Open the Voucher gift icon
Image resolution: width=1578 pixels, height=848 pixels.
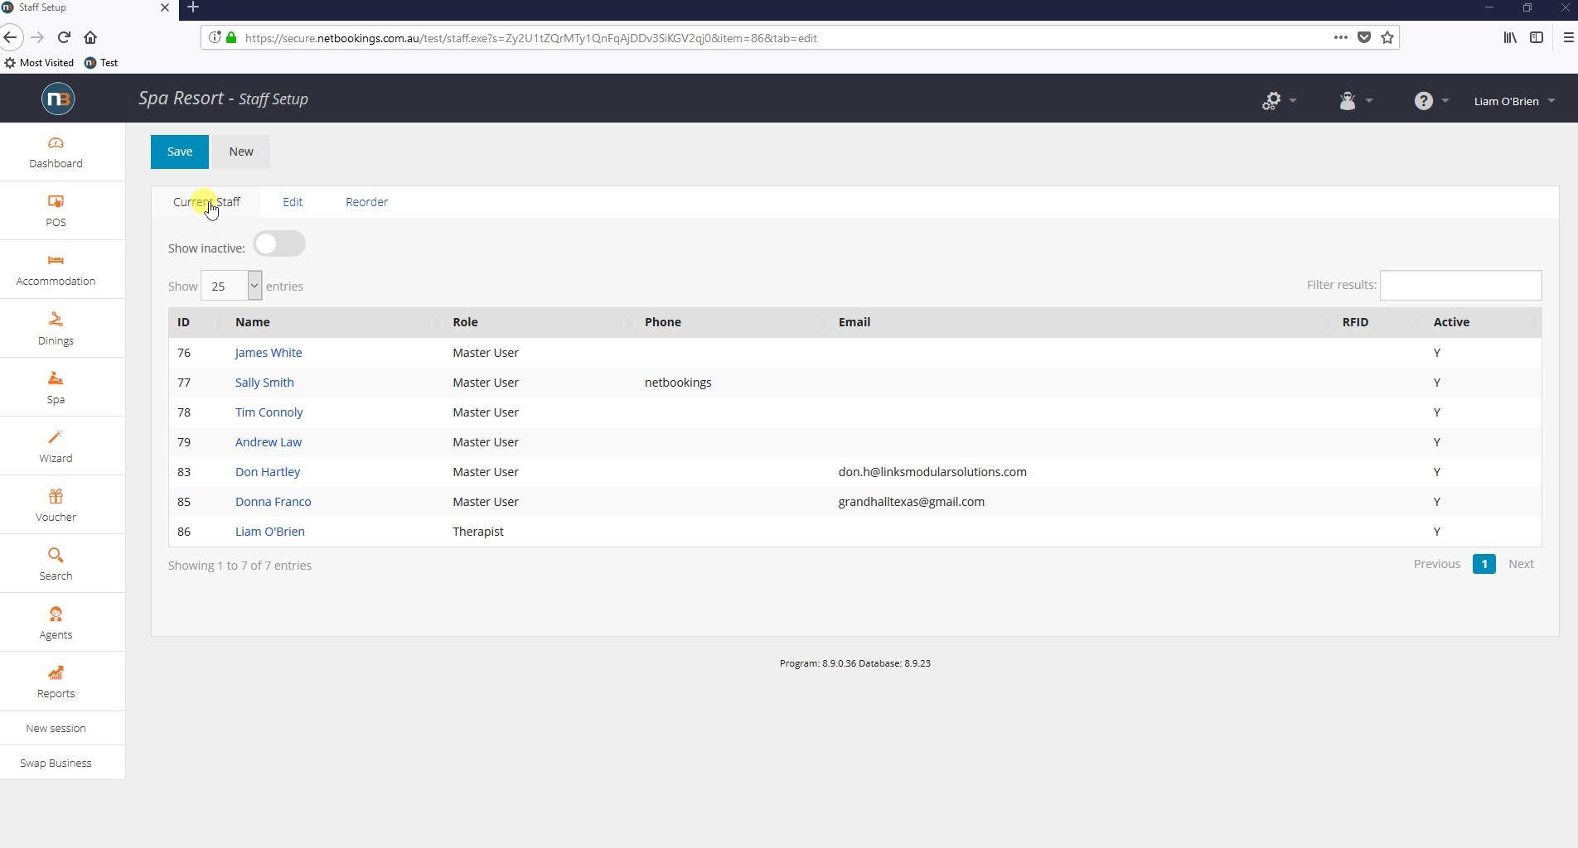pyautogui.click(x=56, y=496)
